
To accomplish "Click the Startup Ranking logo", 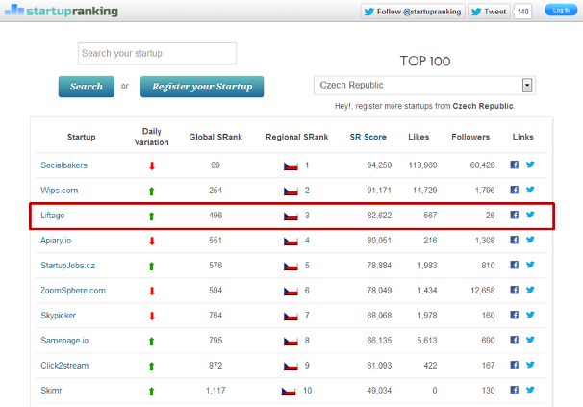I will click(61, 12).
